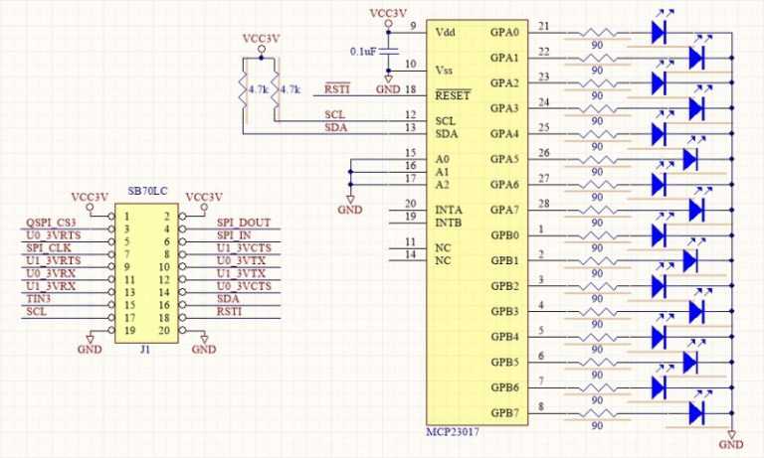Click the 0.1uF capacitor value text
The image size is (764, 458).
click(363, 51)
